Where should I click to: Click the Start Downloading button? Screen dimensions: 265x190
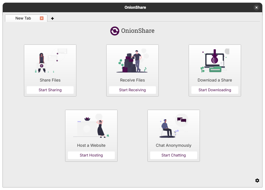215,90
